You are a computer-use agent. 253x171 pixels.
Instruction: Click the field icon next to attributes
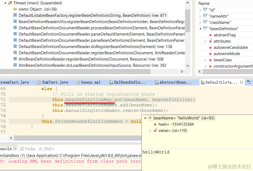pos(211,41)
